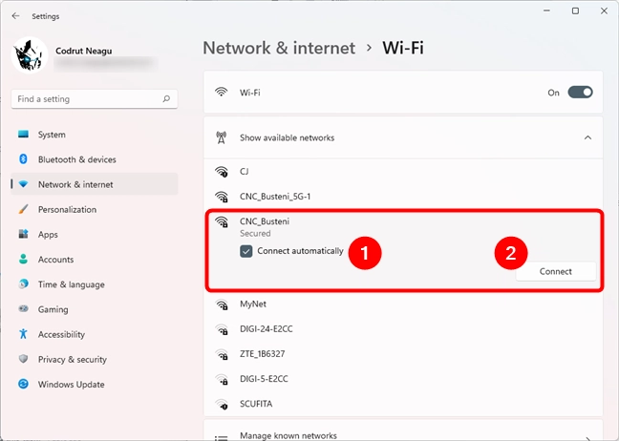Open Manage known networks

point(403,430)
